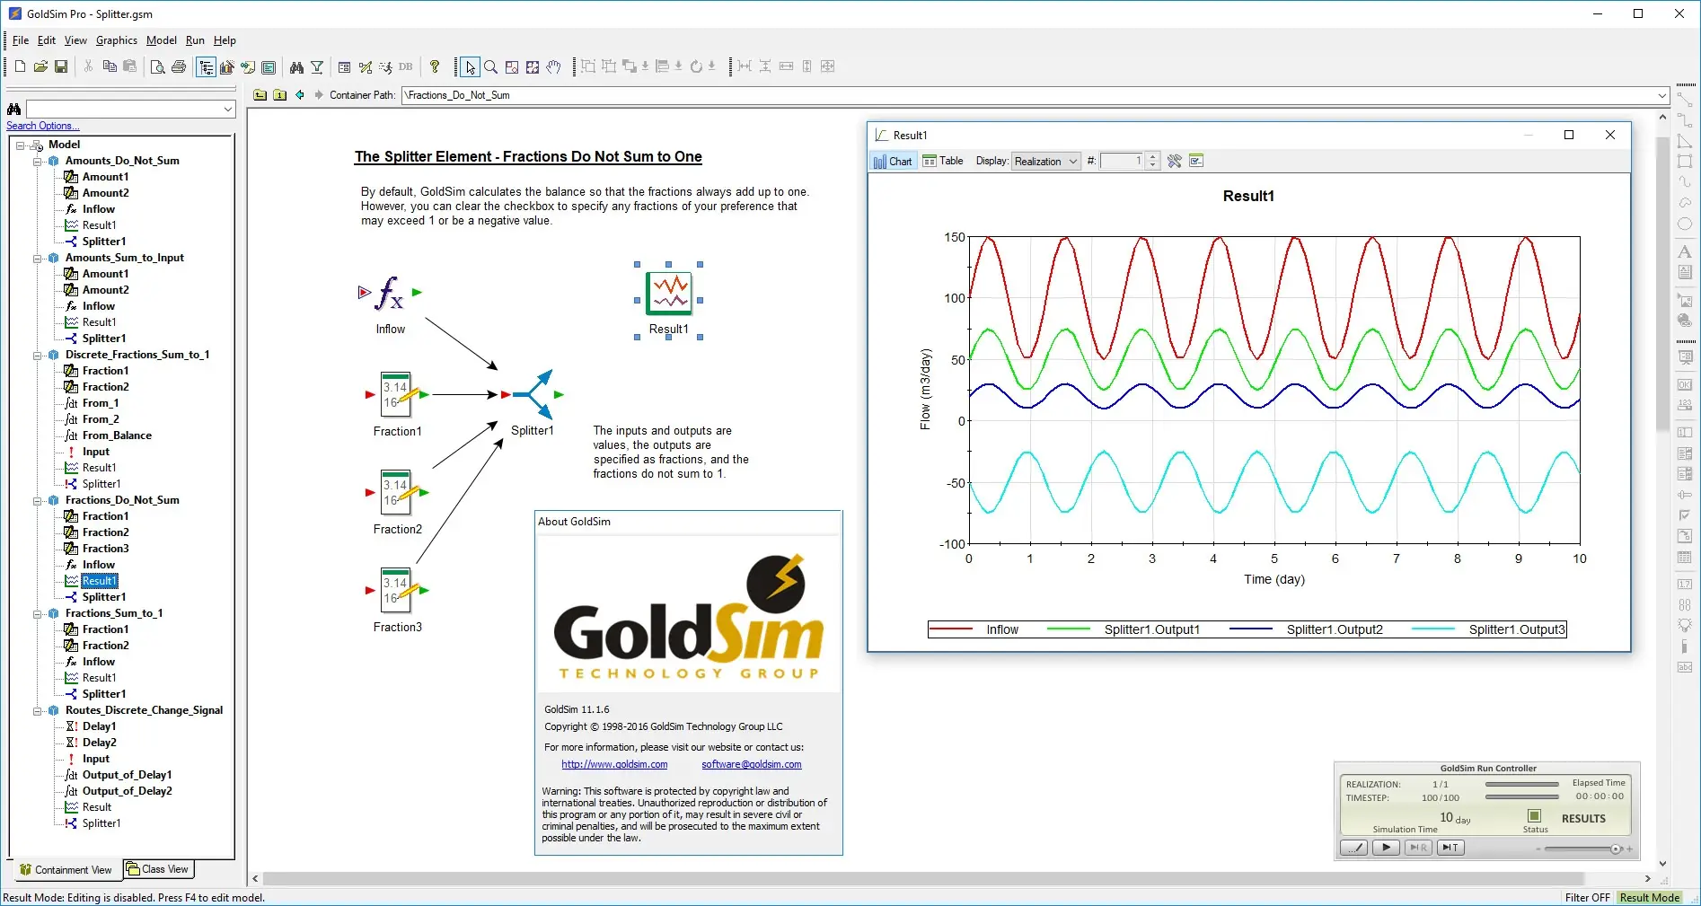Collapse the Discrete_Fractions_Sum_to_1 container node
Viewport: 1701px width, 906px height.
(x=38, y=355)
